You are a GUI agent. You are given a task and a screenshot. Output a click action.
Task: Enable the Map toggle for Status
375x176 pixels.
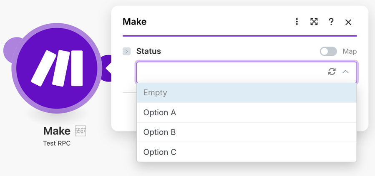(x=328, y=51)
